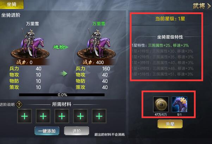
Task: Select the 1星特性 attribute line
Action: tap(160, 45)
